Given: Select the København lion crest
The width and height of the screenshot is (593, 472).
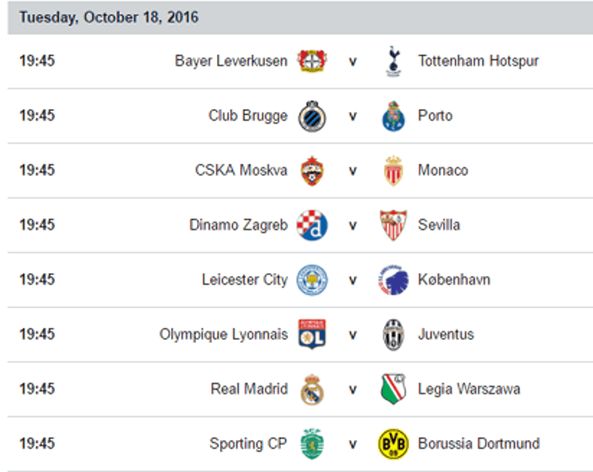Looking at the screenshot, I should click(x=393, y=280).
